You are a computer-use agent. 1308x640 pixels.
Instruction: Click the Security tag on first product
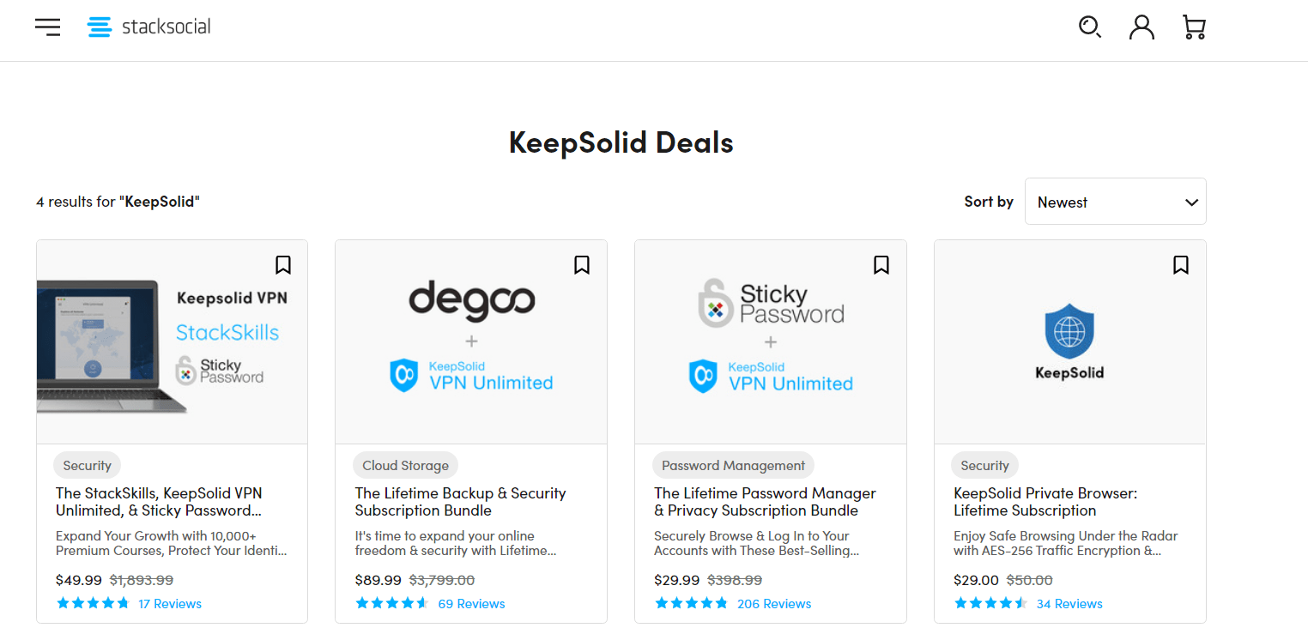[x=87, y=464]
